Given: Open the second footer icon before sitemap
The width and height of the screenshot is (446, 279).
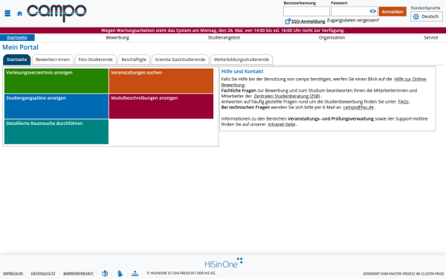Looking at the screenshot, I should [x=120, y=273].
